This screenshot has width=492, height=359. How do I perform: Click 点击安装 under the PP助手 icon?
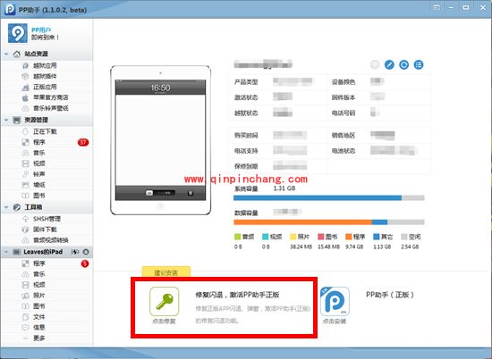click(x=335, y=321)
